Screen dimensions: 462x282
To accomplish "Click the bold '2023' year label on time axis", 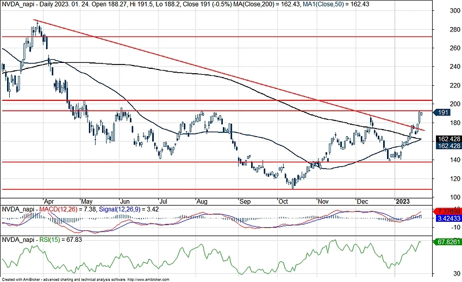I will tap(402, 202).
